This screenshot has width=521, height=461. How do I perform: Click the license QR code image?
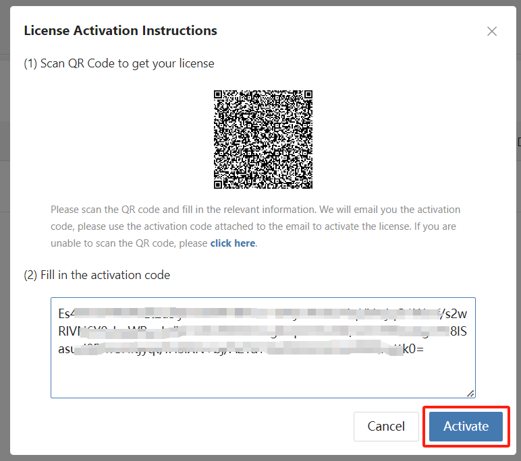pyautogui.click(x=263, y=140)
